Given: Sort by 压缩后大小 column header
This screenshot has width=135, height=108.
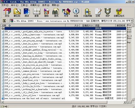Looking at the screenshot, I should pos(87,25).
